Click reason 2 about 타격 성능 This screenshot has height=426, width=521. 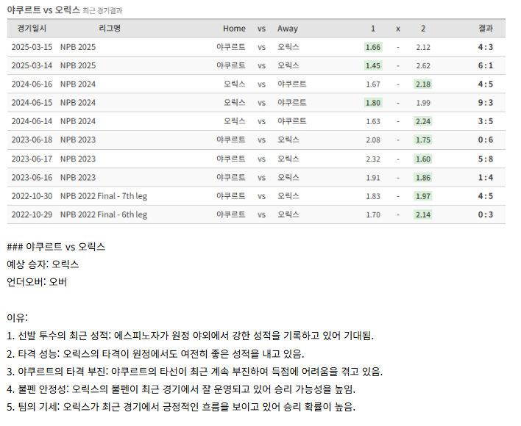pos(155,354)
